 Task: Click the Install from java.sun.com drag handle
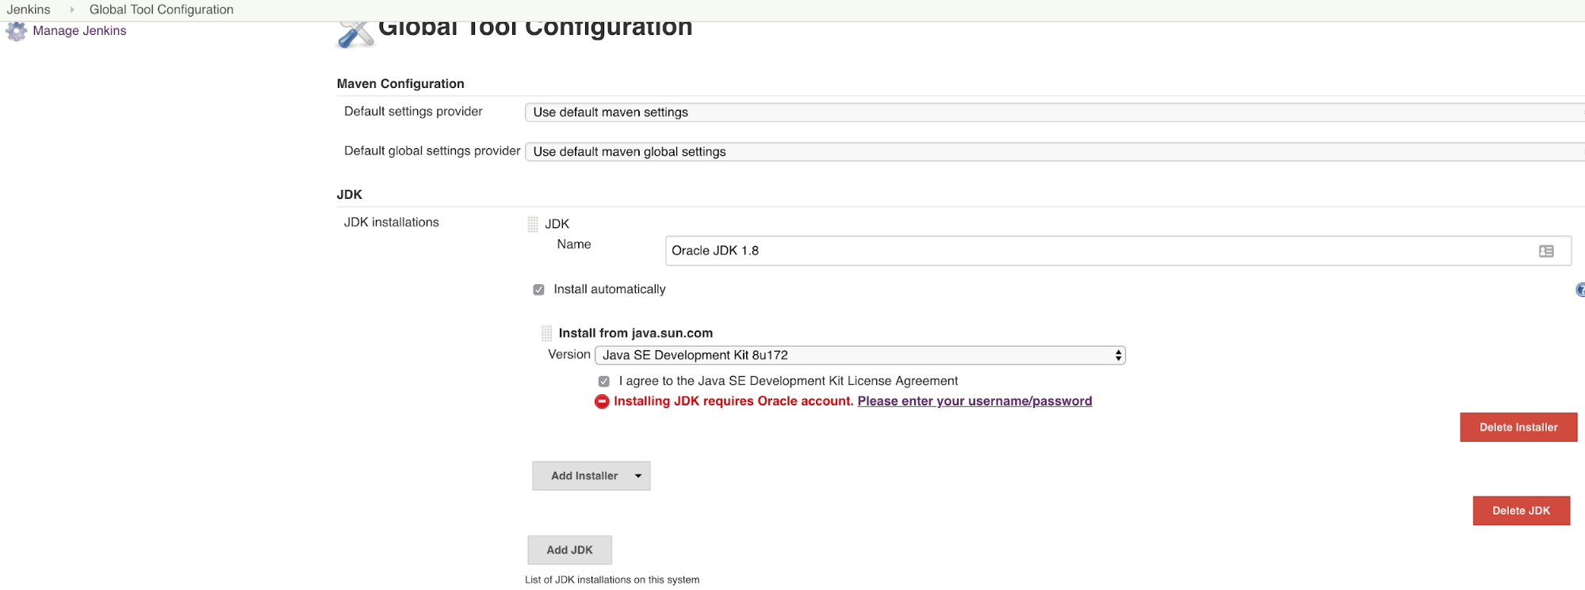tap(546, 333)
